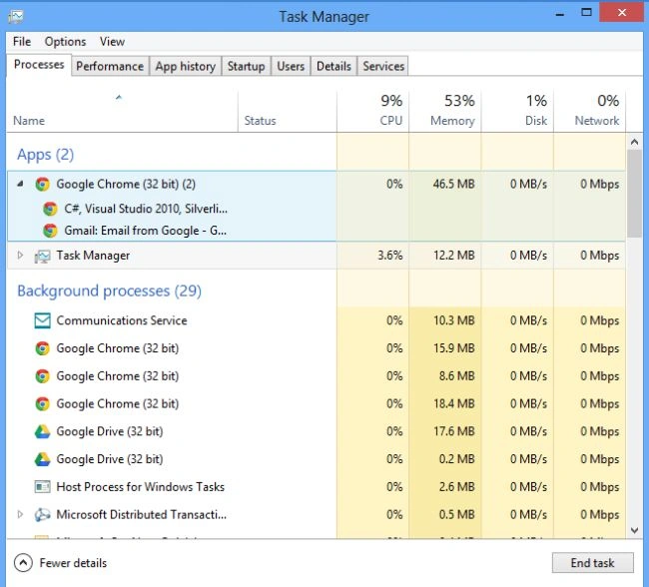The height and width of the screenshot is (587, 649).
Task: Click the Apps (2) group heading
Action: click(46, 155)
